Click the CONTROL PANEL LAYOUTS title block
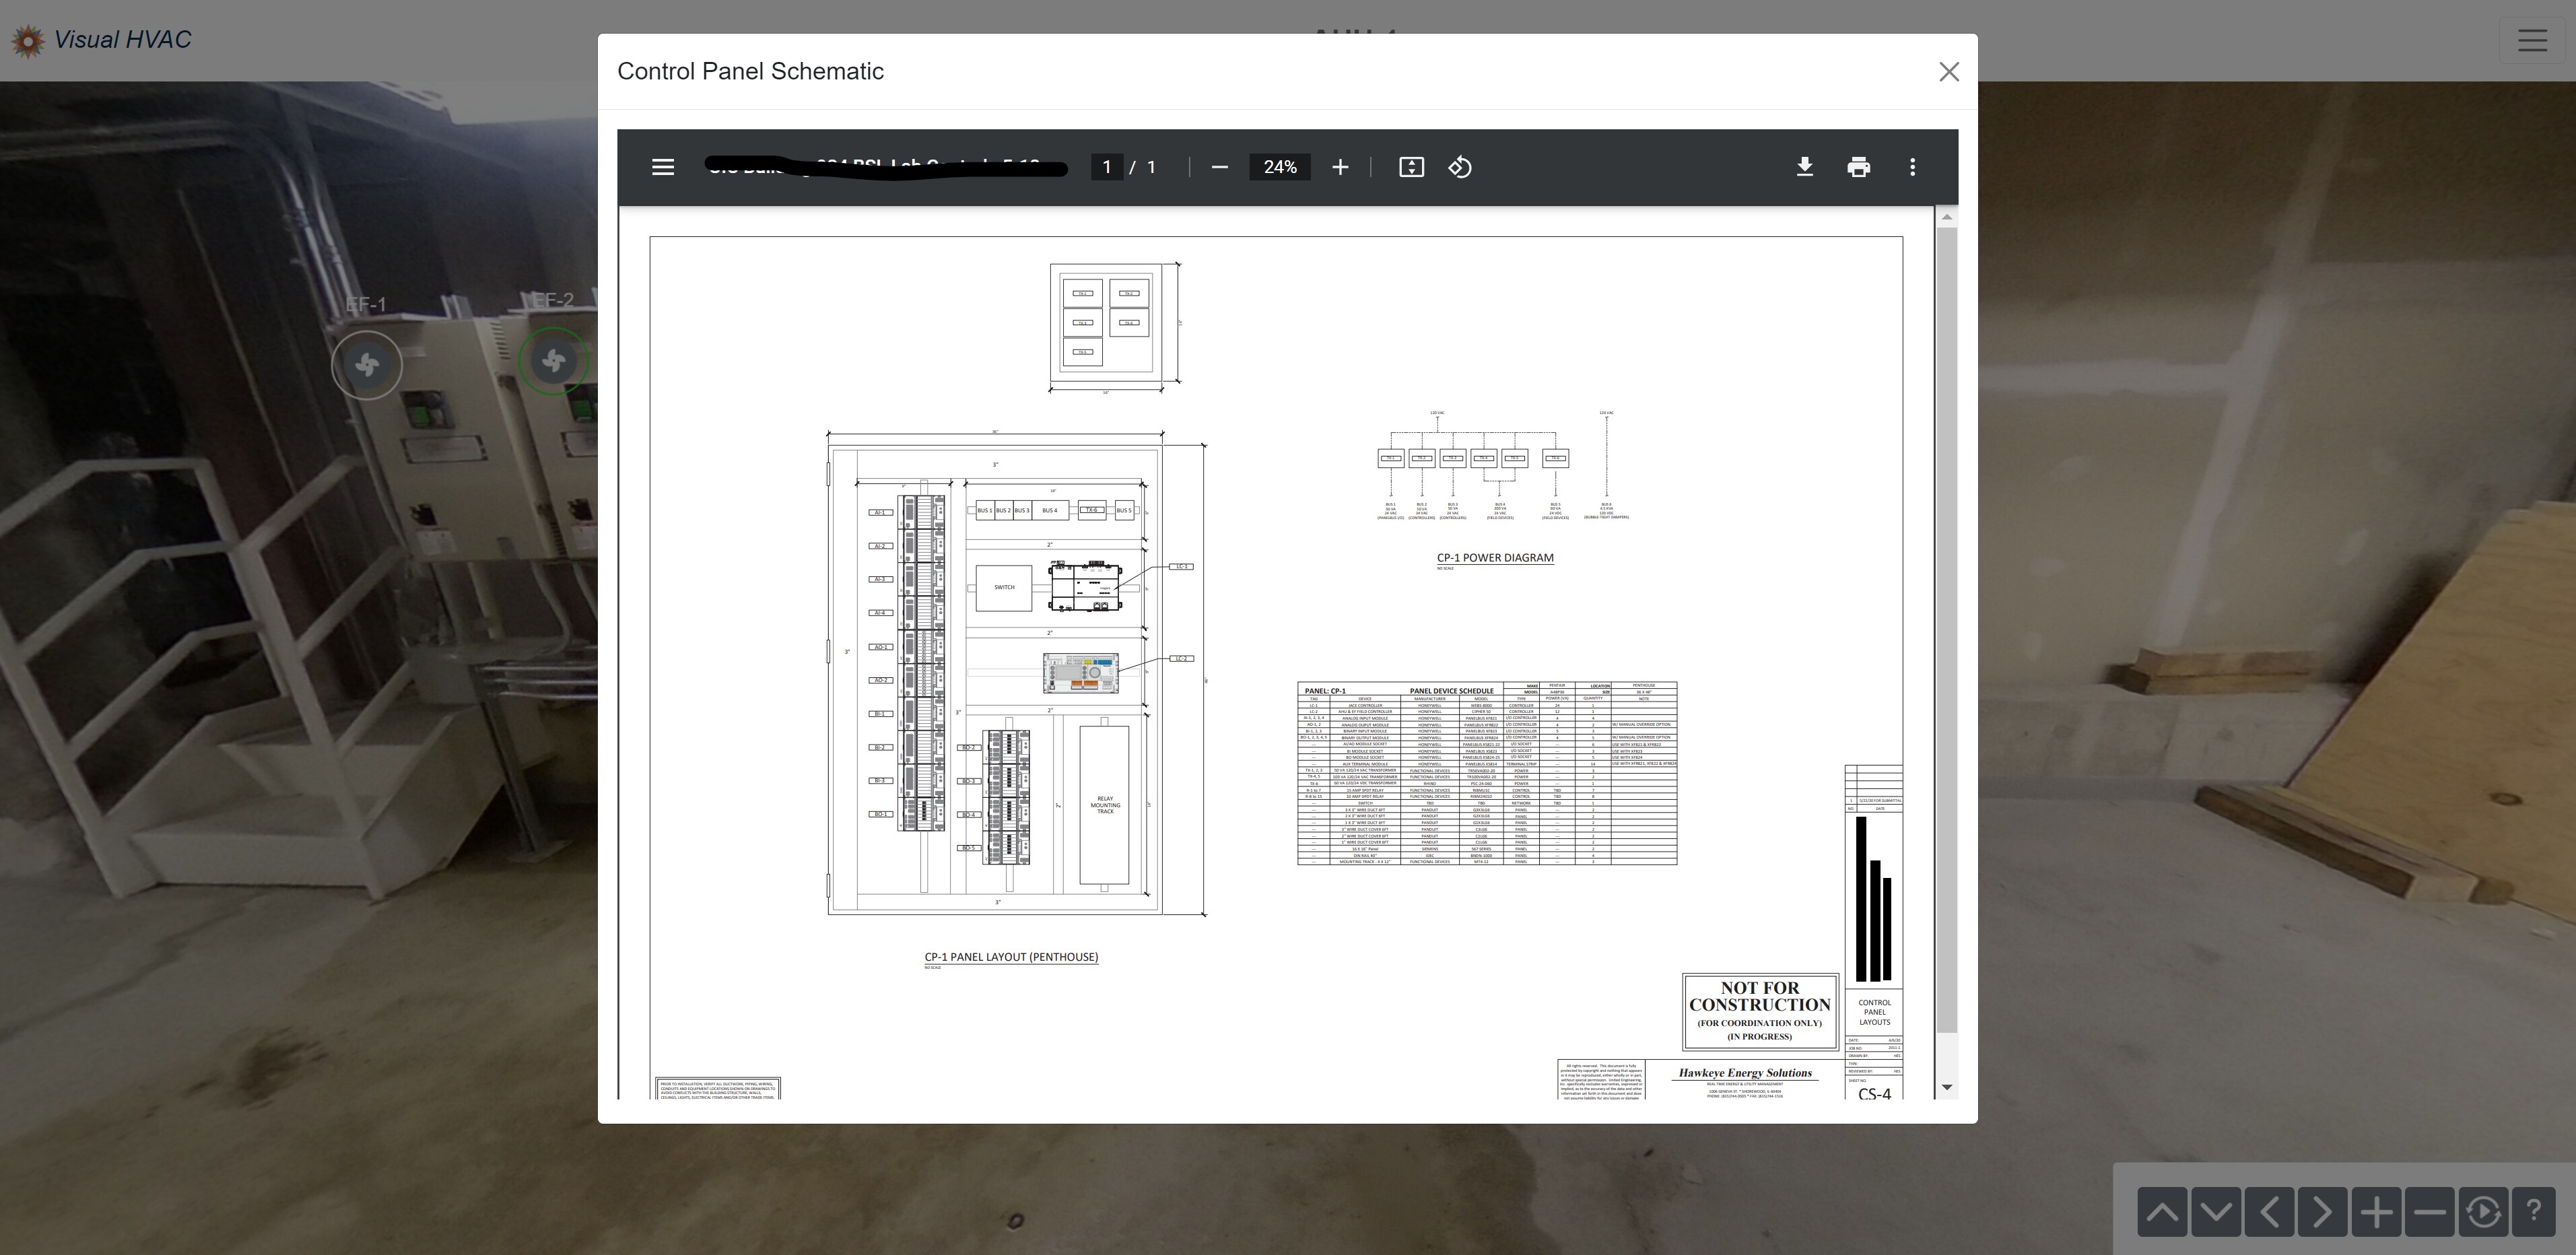The image size is (2576, 1255). 1874,1012
